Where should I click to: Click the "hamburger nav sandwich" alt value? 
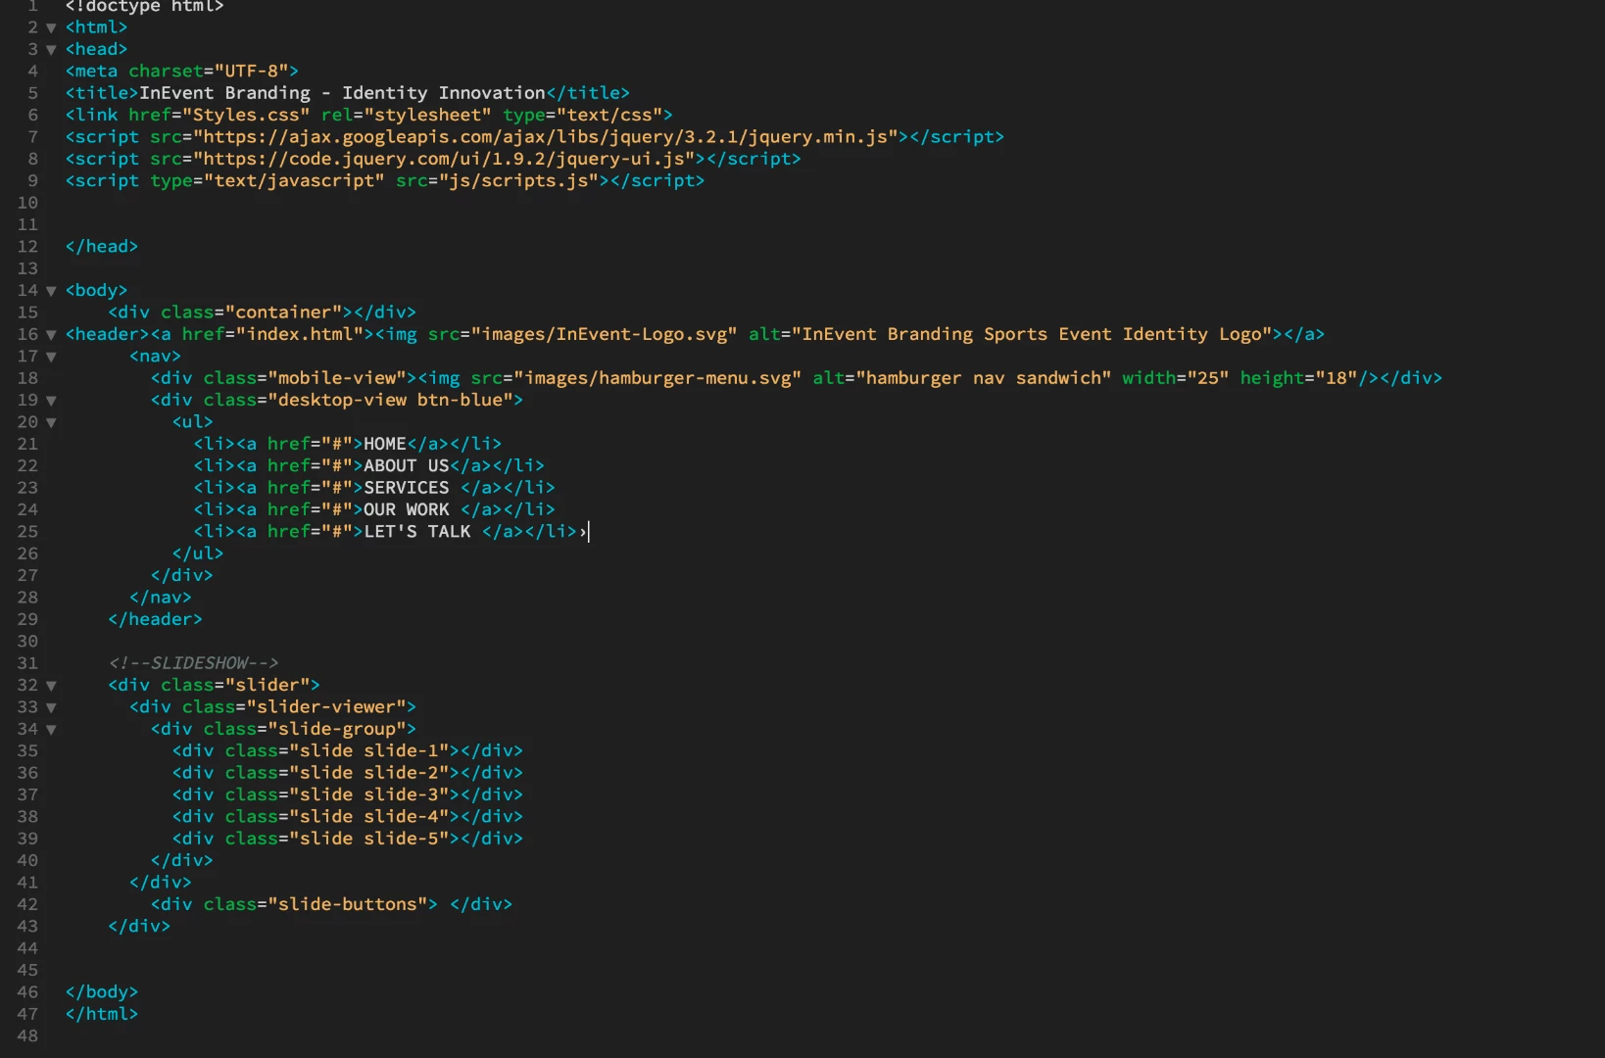984,378
